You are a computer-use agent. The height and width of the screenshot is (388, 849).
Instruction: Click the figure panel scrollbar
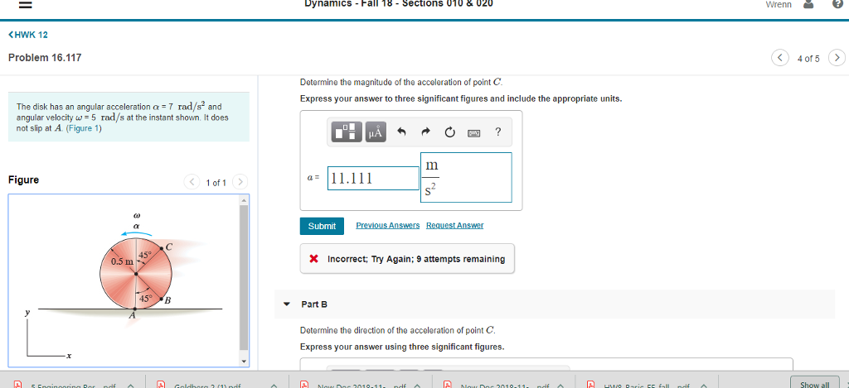[x=244, y=280]
